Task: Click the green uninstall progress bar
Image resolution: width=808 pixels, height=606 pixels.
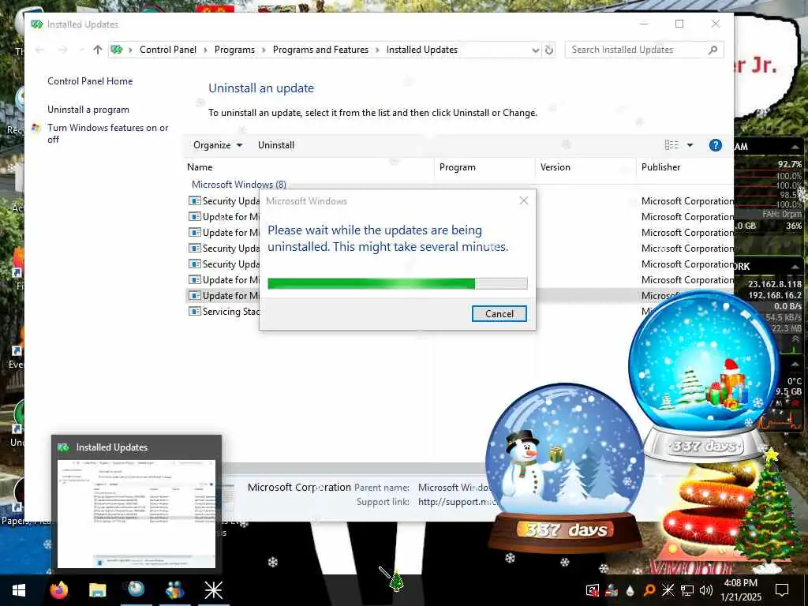Action: (x=398, y=283)
